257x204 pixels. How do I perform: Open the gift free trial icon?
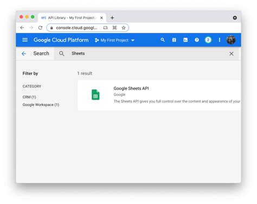click(174, 40)
